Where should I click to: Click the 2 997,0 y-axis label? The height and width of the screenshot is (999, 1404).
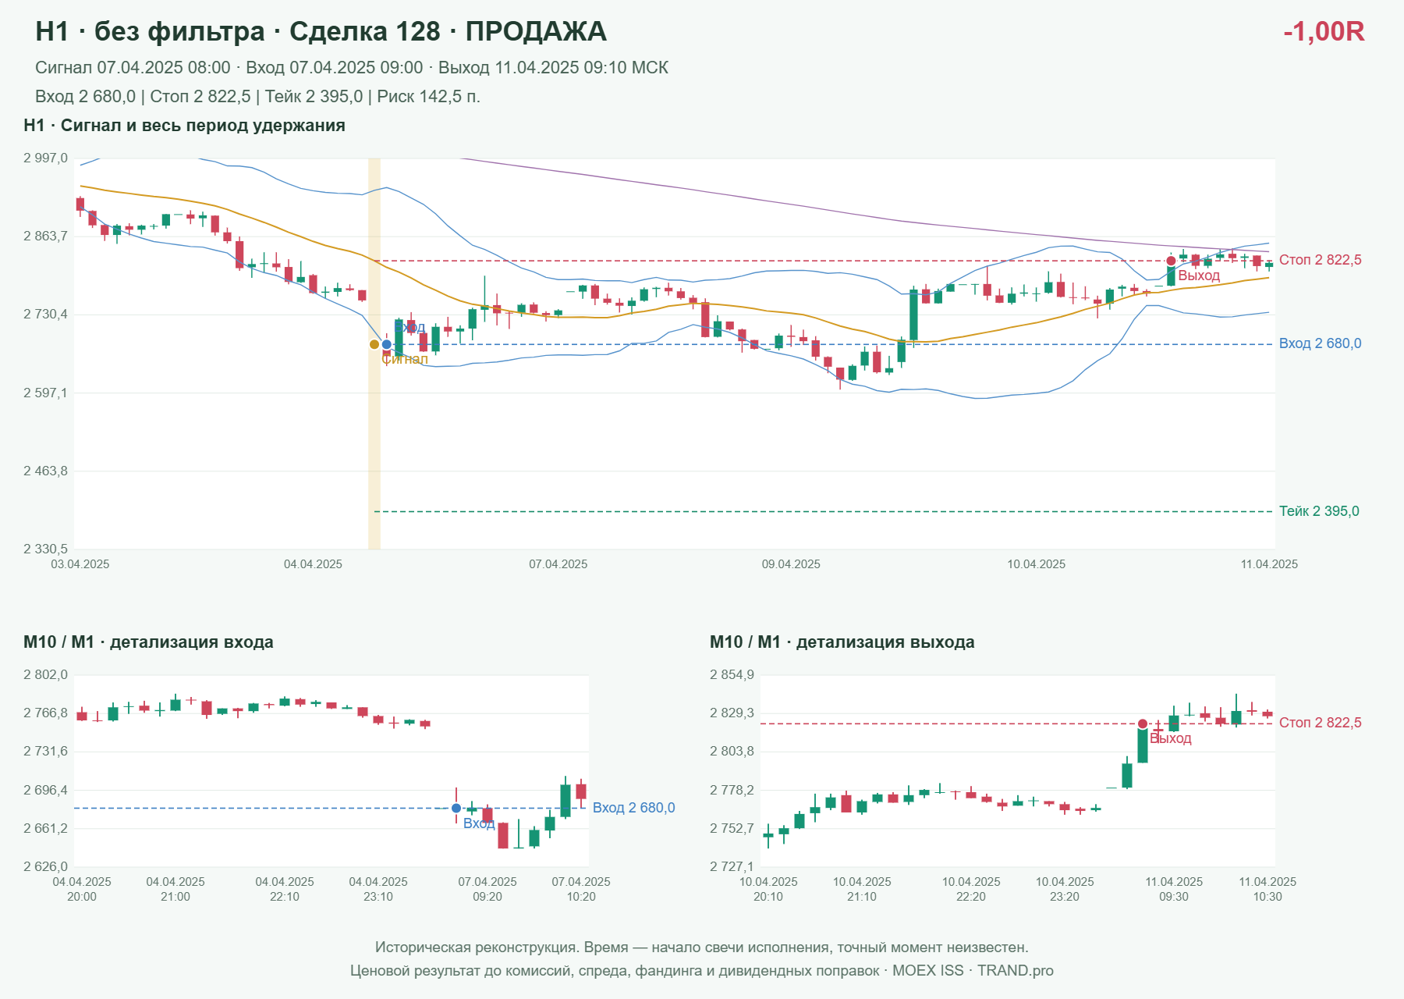45,158
